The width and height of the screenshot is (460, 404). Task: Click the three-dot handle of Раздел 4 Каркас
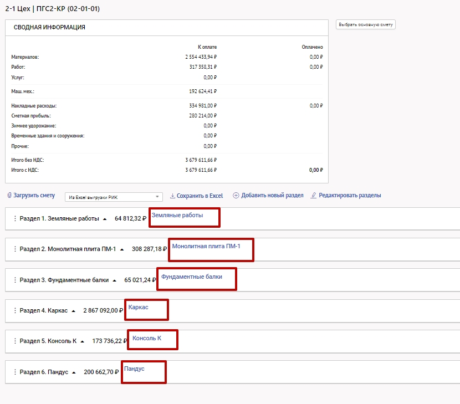[x=15, y=310]
